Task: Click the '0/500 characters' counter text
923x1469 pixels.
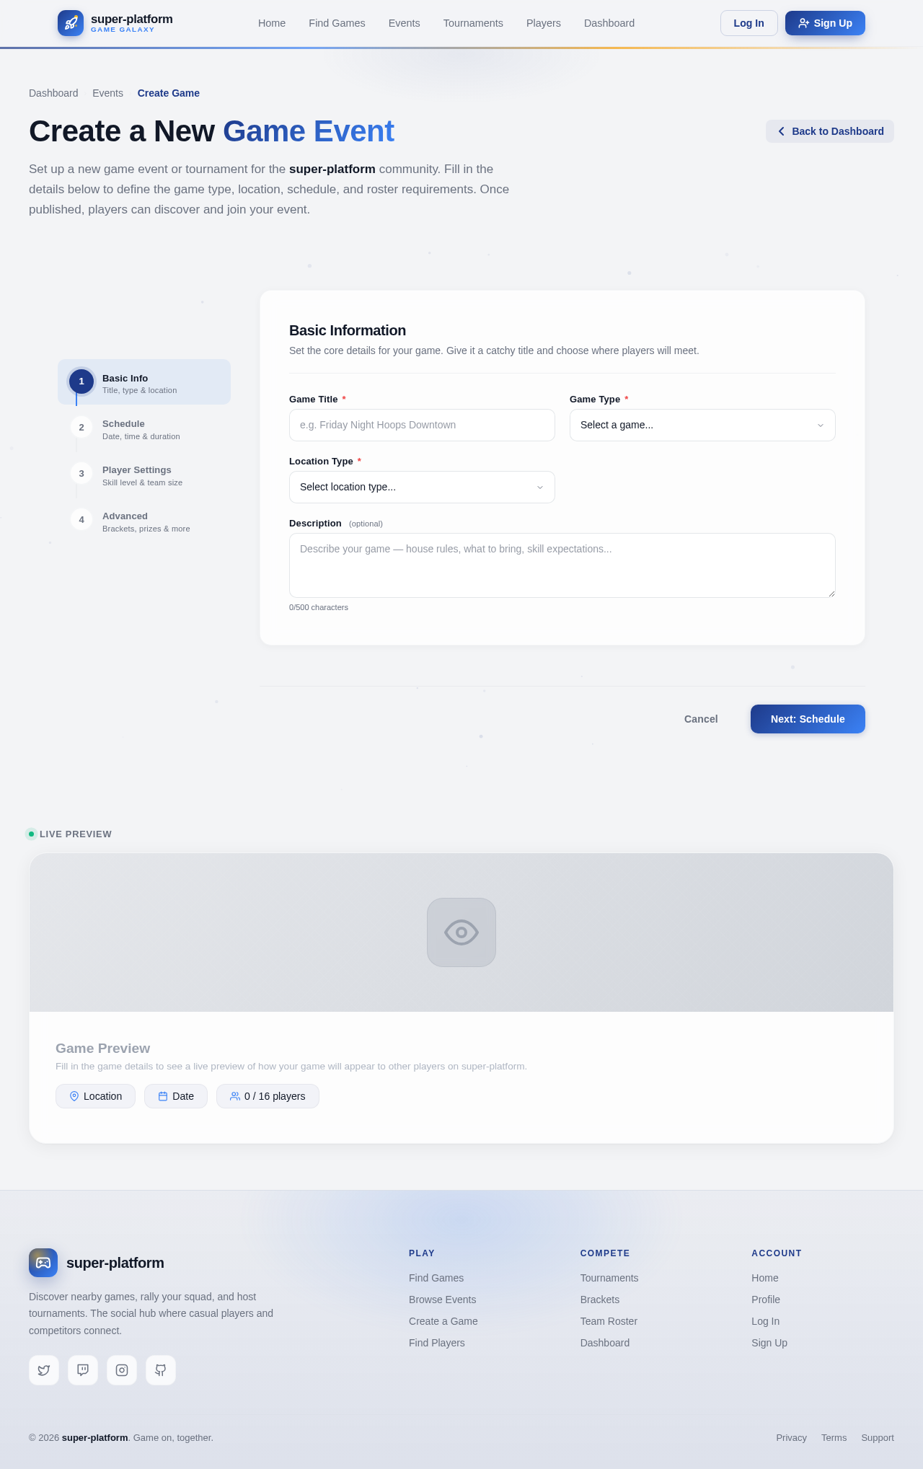Action: 319,607
